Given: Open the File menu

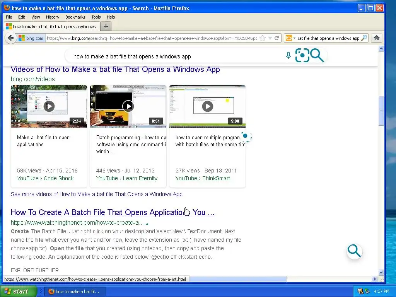Looking at the screenshot, I should (9, 17).
